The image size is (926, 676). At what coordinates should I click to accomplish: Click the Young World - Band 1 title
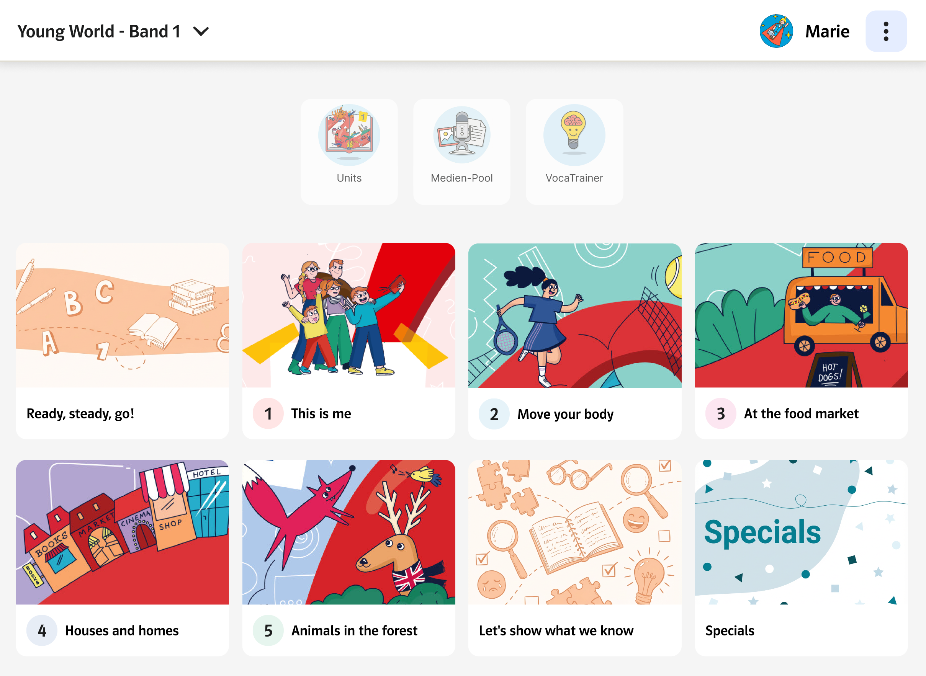point(99,31)
